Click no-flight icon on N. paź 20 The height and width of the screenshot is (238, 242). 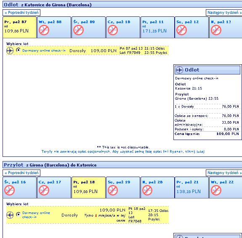[147, 190]
